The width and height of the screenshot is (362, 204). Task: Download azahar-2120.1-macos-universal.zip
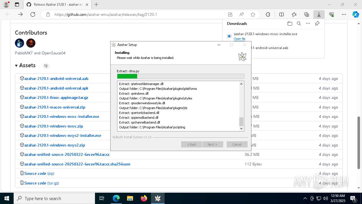click(x=55, y=107)
